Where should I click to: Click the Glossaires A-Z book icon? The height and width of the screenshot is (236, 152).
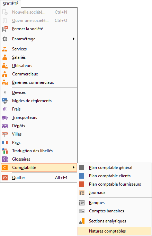click(x=5, y=159)
